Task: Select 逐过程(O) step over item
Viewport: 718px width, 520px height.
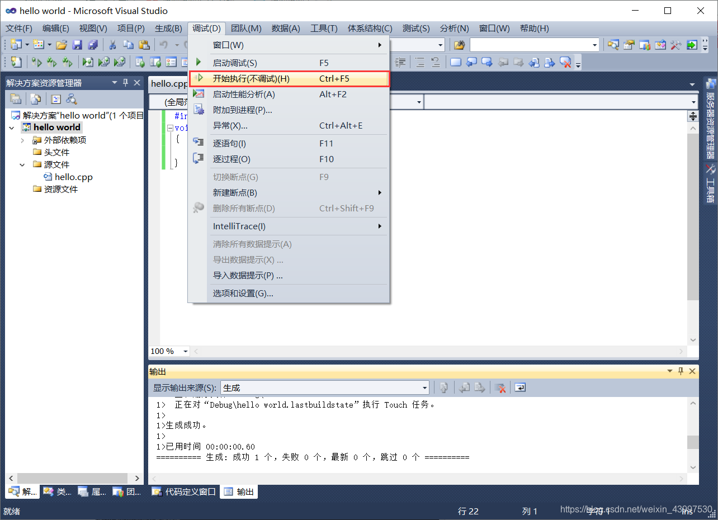Action: (x=289, y=159)
